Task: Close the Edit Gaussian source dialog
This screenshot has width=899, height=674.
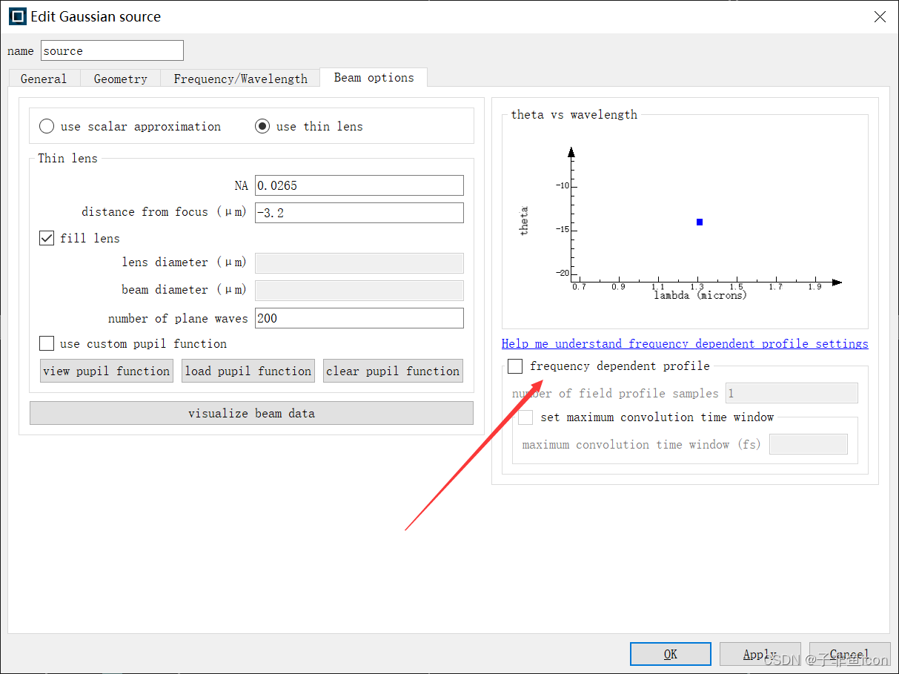Action: click(x=880, y=16)
